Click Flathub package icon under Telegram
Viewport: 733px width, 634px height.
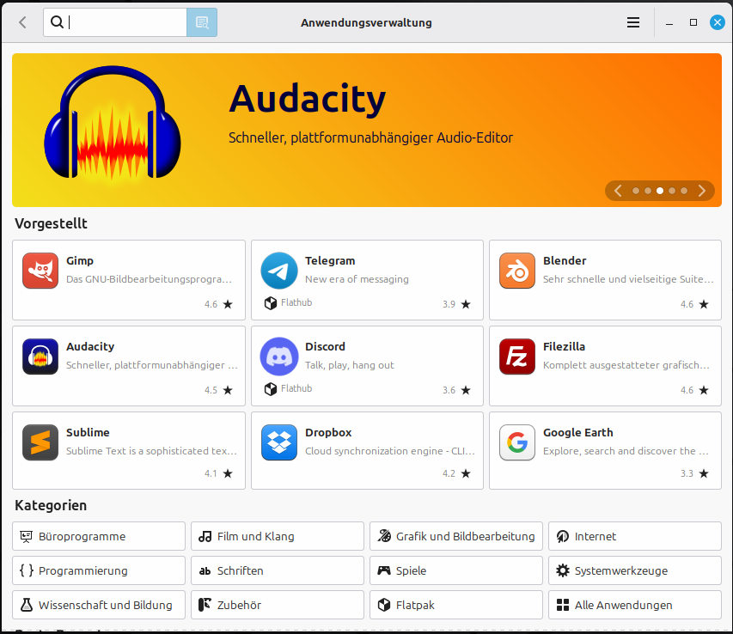pos(271,303)
